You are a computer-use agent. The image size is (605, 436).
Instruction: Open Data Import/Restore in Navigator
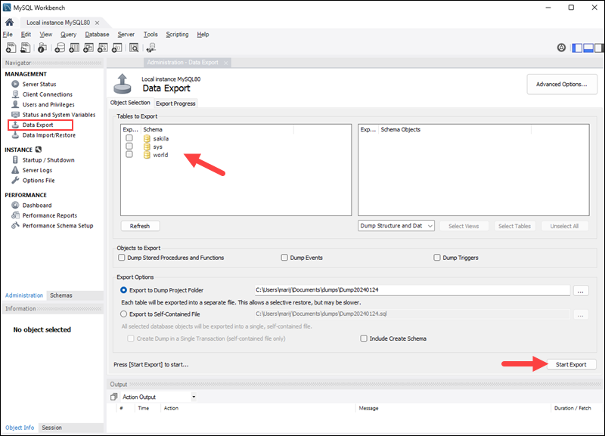tap(48, 135)
